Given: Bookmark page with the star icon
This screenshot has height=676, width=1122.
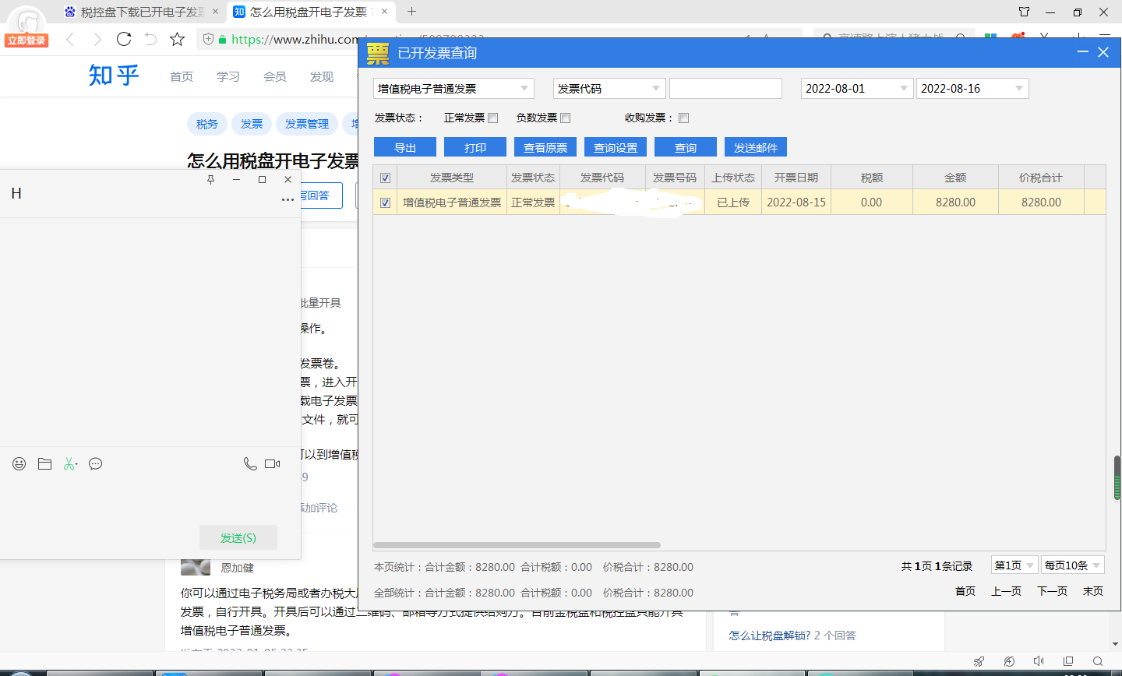Looking at the screenshot, I should click(178, 39).
